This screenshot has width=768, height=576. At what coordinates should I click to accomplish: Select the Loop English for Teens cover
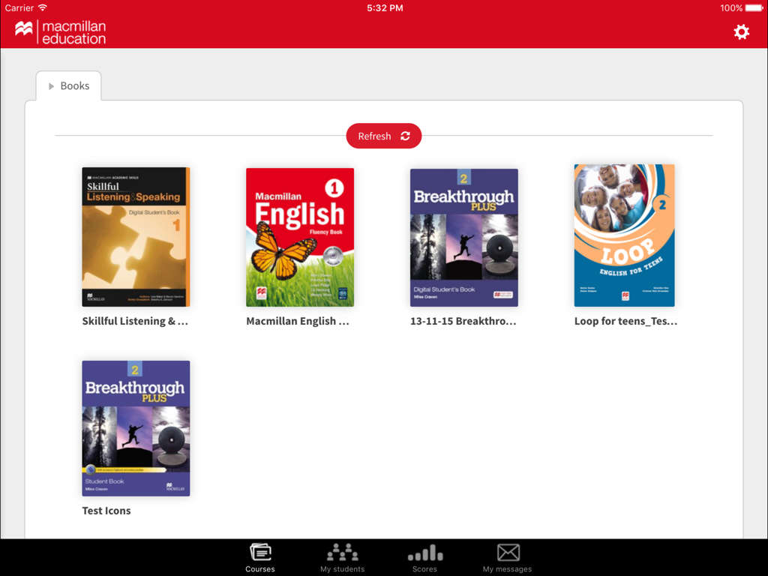(624, 235)
